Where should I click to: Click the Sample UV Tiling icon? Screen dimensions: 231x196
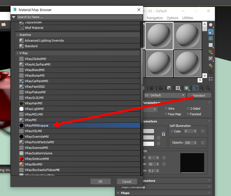pos(211,45)
